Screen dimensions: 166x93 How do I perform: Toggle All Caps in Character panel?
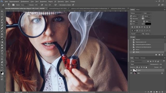137,27
